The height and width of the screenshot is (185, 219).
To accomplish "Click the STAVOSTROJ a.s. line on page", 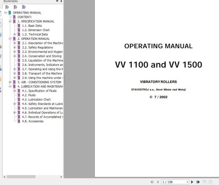I will [x=158, y=90].
